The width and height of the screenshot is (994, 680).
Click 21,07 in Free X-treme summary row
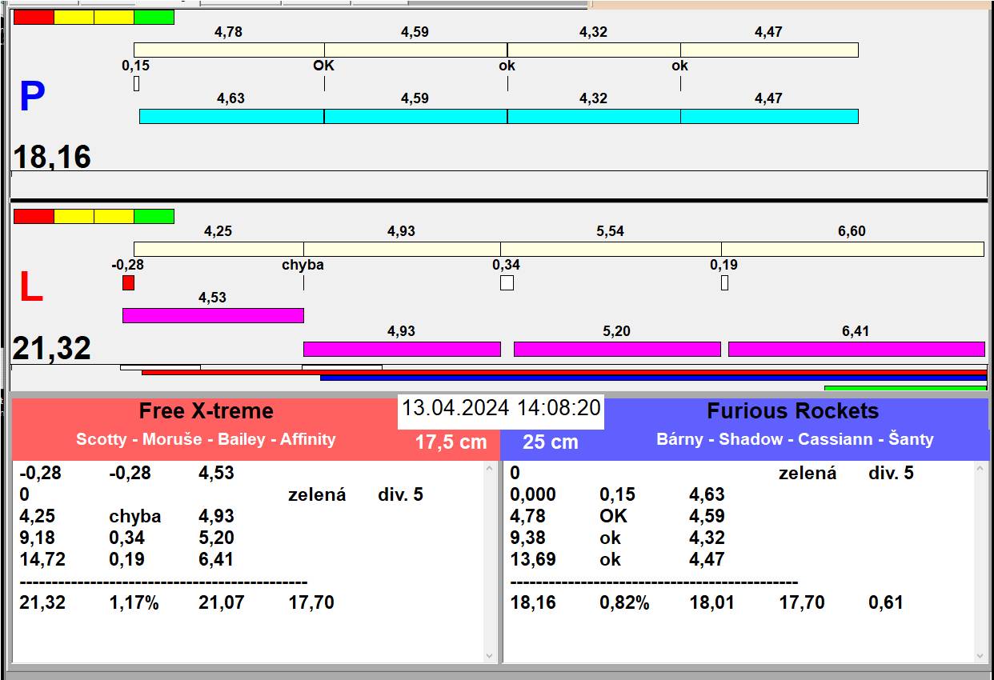coord(222,602)
